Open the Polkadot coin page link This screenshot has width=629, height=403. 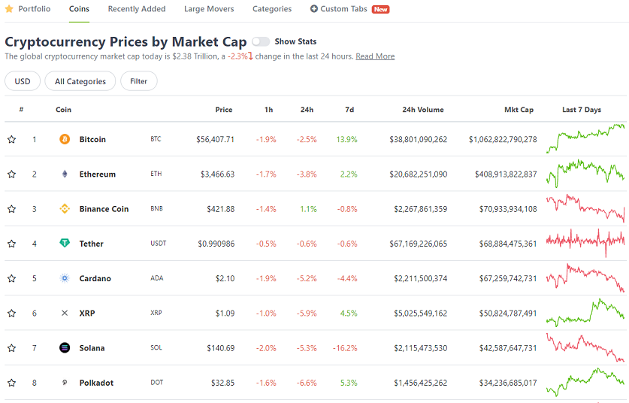96,383
